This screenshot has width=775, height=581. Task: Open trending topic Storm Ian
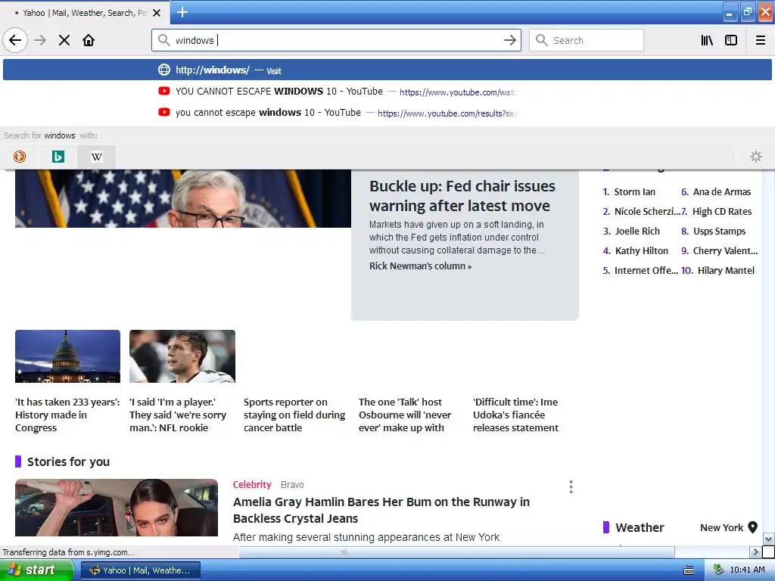635,191
